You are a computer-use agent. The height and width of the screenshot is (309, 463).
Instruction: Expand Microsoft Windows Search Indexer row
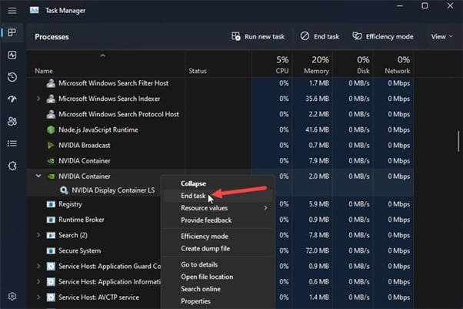click(39, 99)
